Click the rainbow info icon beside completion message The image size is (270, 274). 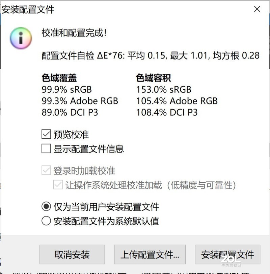(x=21, y=38)
